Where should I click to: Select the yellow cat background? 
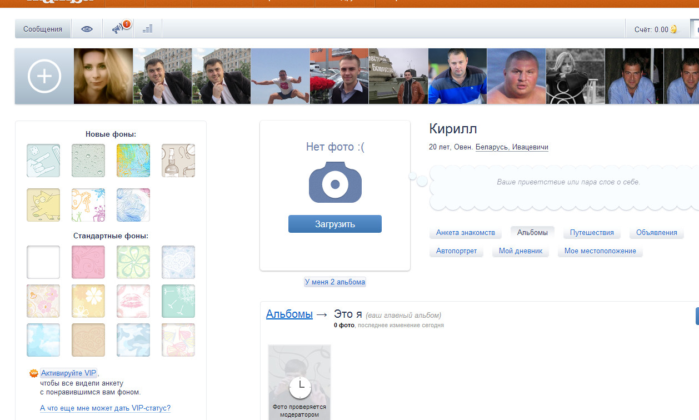(43, 205)
